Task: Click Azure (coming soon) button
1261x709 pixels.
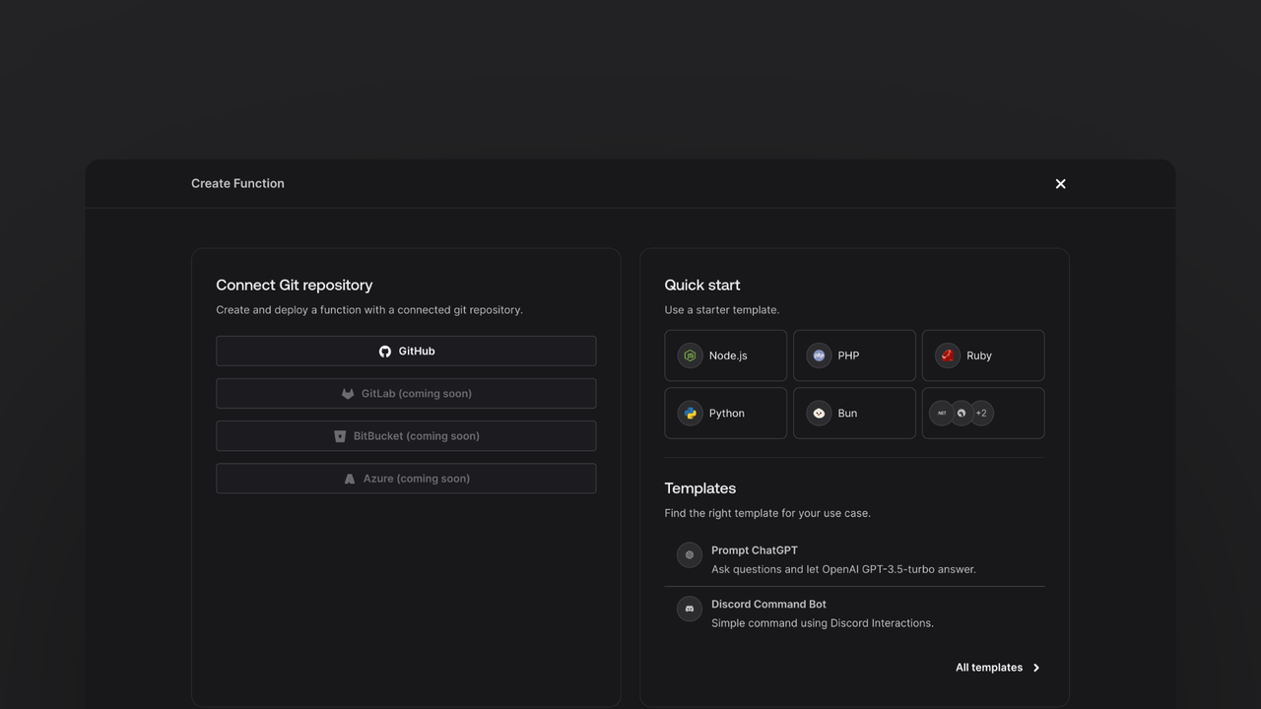Action: click(x=406, y=479)
